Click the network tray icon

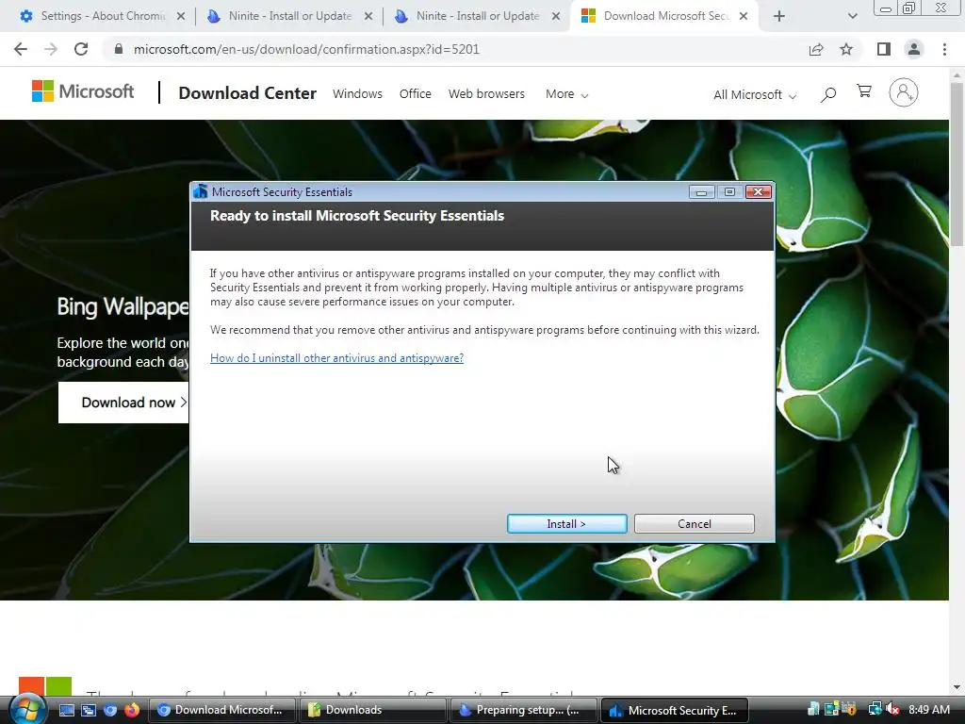[875, 709]
